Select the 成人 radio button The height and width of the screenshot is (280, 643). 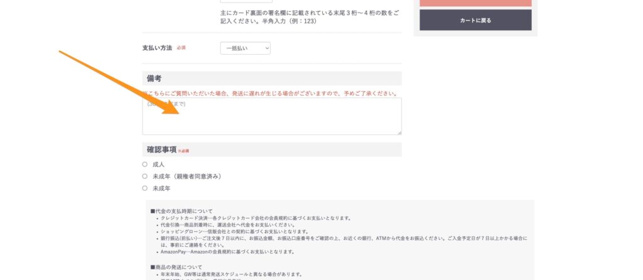pos(145,164)
